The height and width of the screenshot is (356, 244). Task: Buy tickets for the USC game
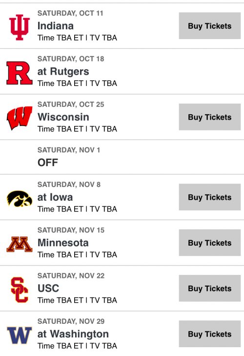click(209, 288)
